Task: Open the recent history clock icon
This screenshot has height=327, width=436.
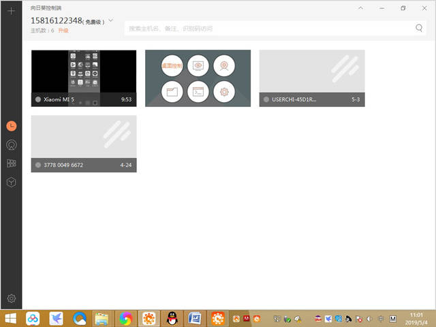Action: point(12,126)
